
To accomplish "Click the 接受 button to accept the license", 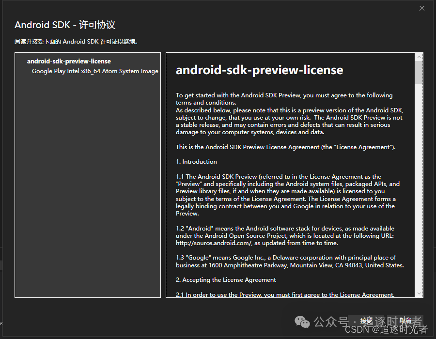I will [x=366, y=321].
